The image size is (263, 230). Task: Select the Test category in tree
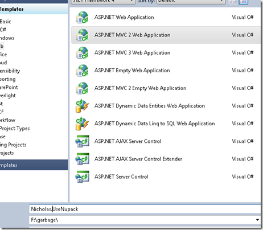pos(1,104)
